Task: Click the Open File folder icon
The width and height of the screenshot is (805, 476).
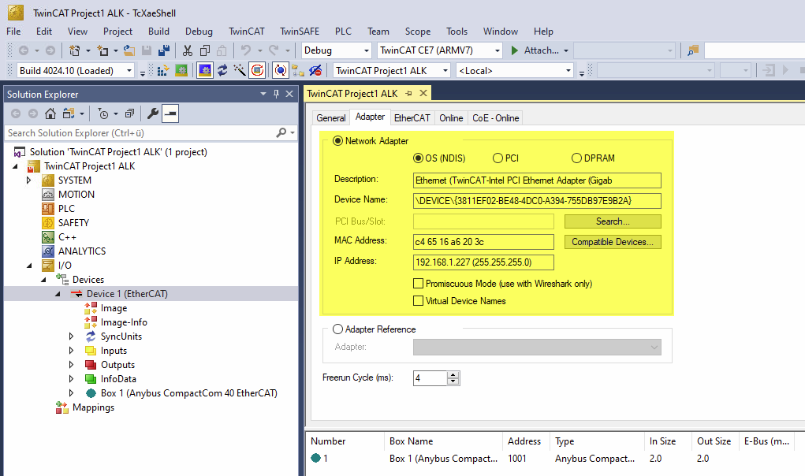Action: (x=129, y=50)
